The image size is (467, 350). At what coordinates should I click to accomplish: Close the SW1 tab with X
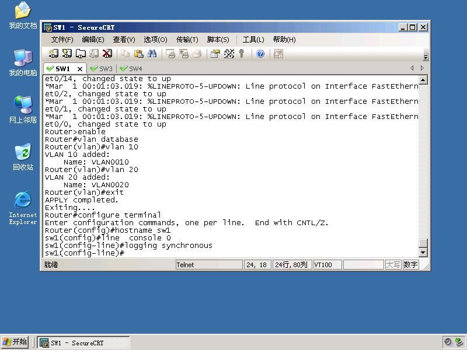(80, 69)
